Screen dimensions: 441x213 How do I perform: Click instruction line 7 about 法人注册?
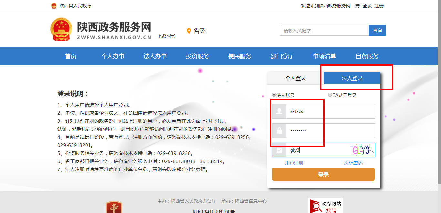click(133, 169)
